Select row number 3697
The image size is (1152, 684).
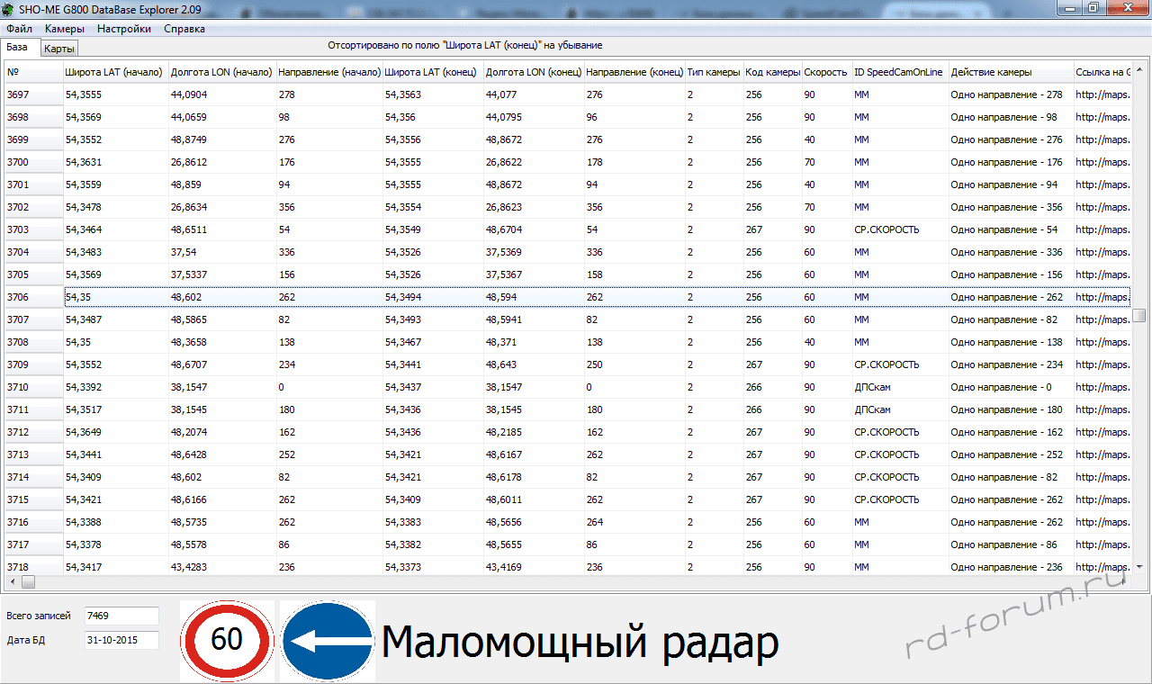pos(34,94)
